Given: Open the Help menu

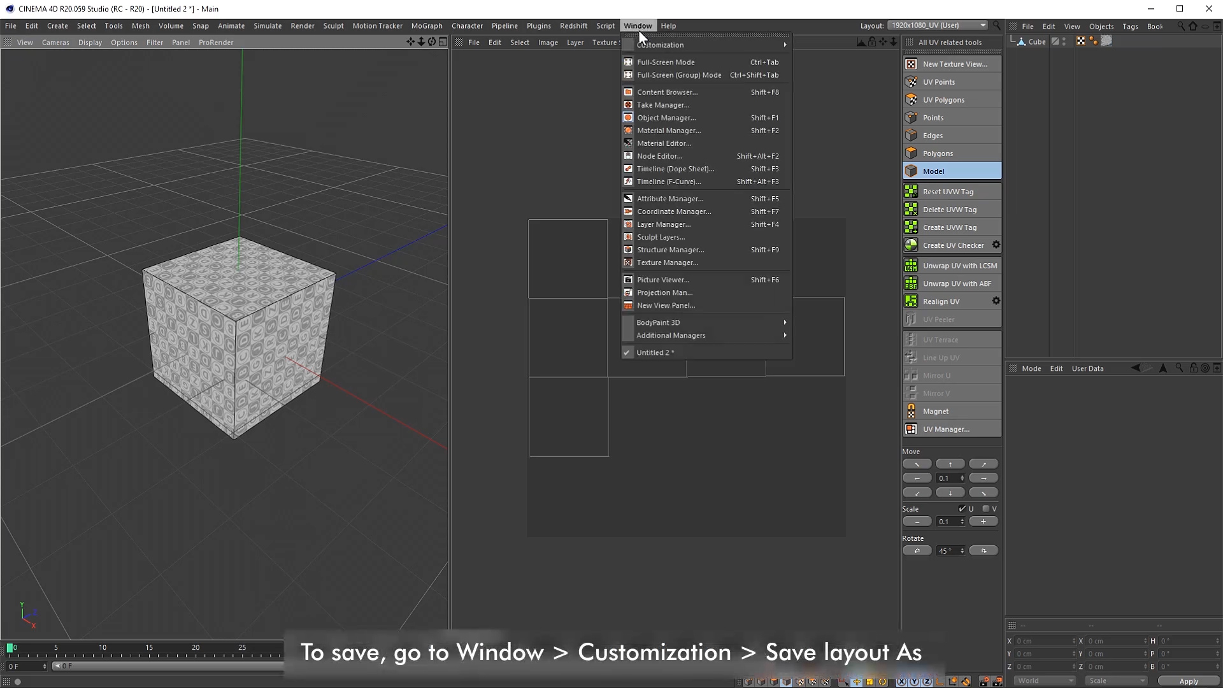Looking at the screenshot, I should click(668, 26).
